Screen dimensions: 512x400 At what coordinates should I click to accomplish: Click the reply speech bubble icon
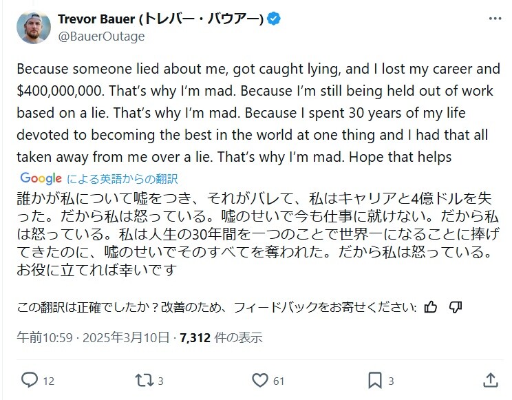point(30,379)
